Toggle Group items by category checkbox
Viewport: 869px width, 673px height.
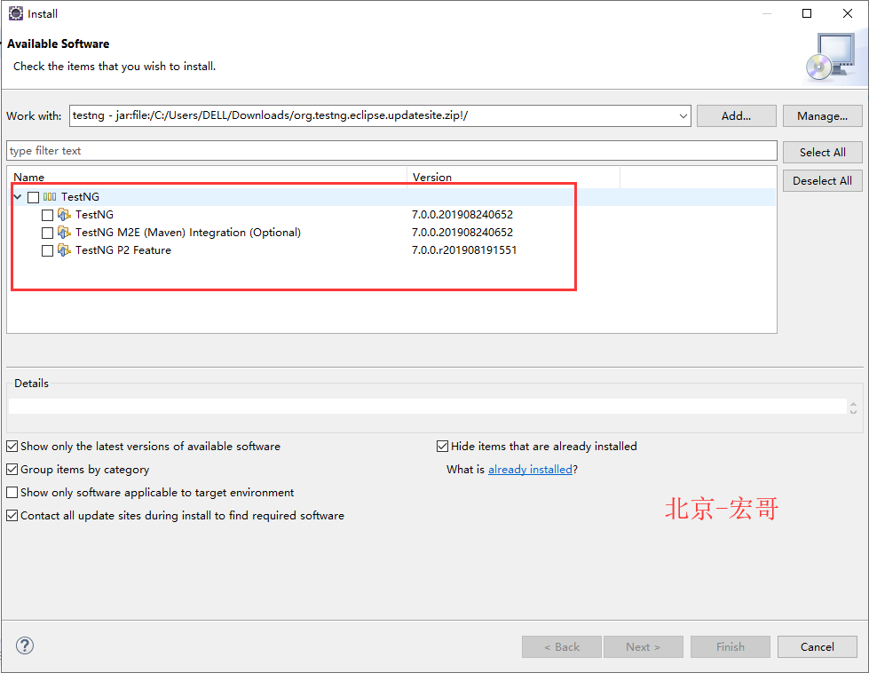tap(12, 470)
